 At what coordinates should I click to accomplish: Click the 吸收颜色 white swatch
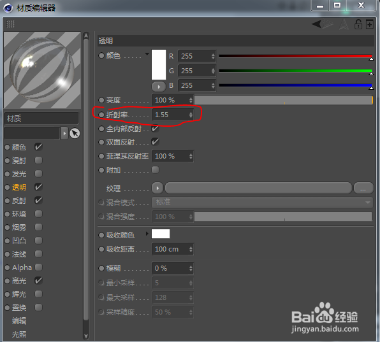point(161,234)
